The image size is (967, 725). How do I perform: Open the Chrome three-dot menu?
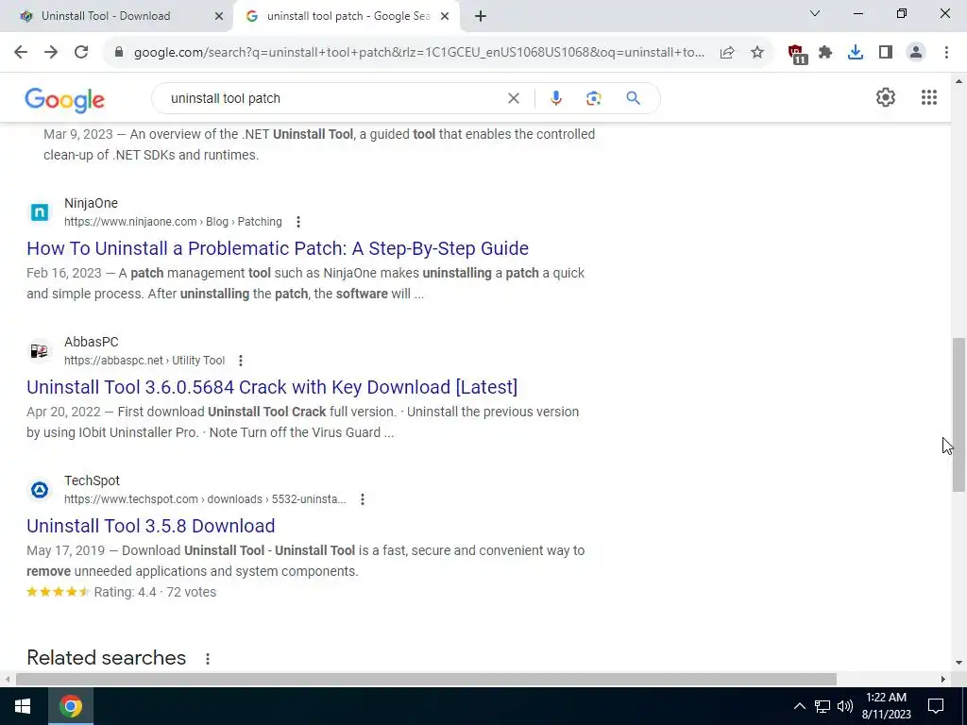[x=946, y=53]
